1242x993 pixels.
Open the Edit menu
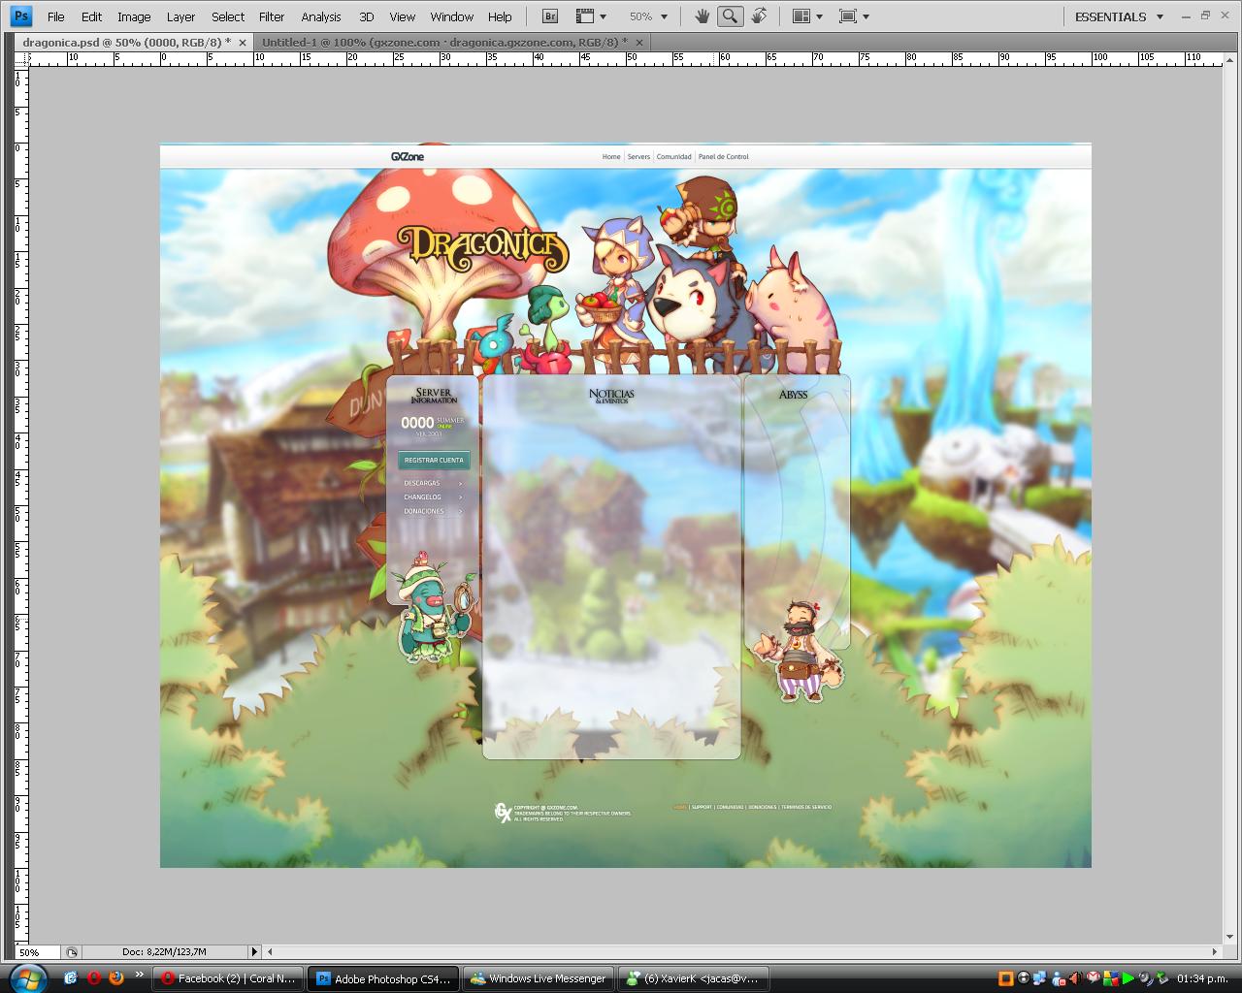(x=91, y=16)
